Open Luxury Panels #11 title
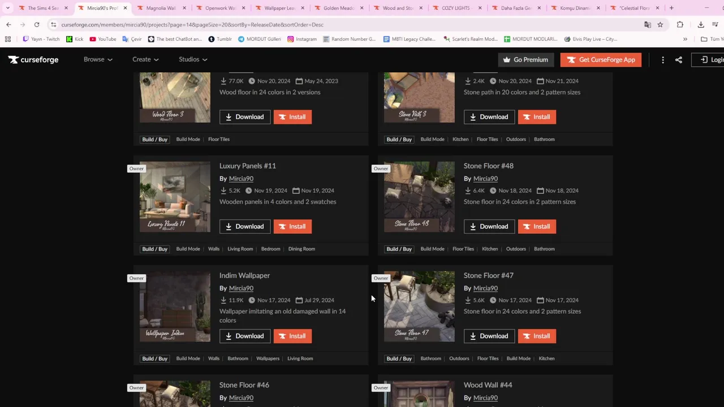Screen dimensions: 724x407 [248, 166]
